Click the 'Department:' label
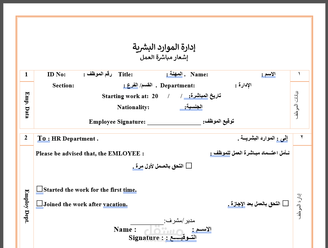328x248 pixels. 177,85
